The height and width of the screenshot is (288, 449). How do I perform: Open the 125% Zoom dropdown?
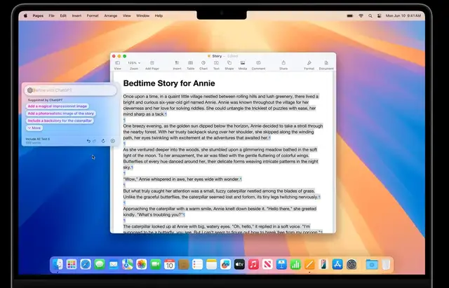pos(133,63)
